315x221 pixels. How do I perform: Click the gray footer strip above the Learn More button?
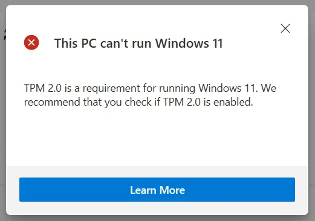157,171
